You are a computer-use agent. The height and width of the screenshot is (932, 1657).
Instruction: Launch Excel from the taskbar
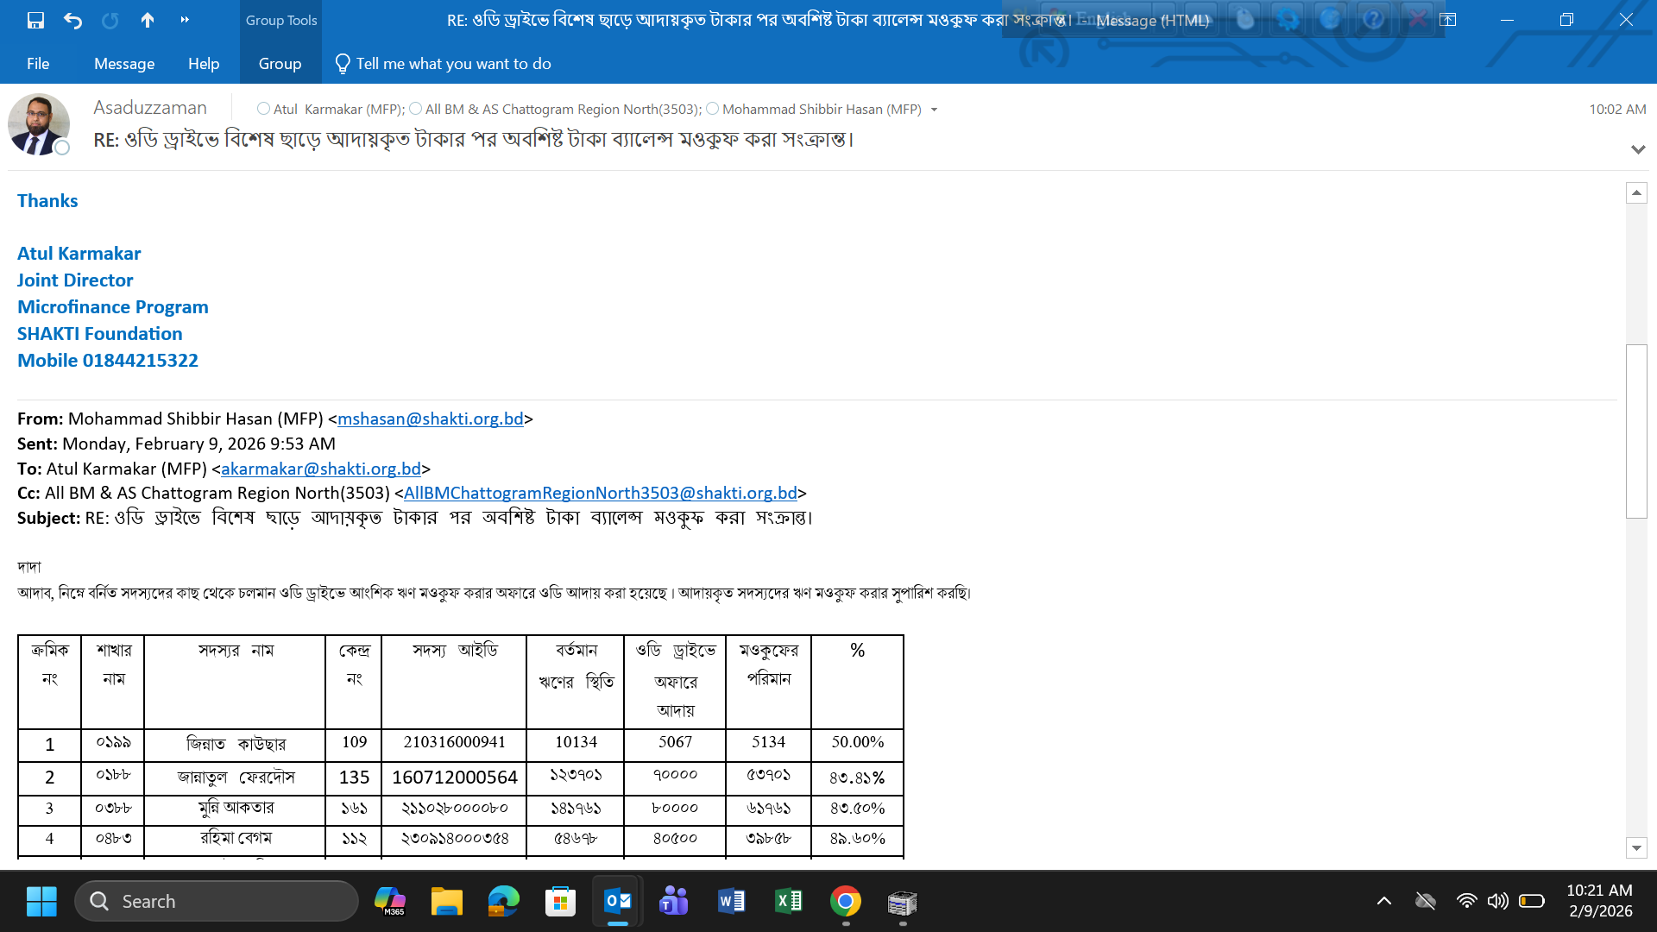coord(789,902)
